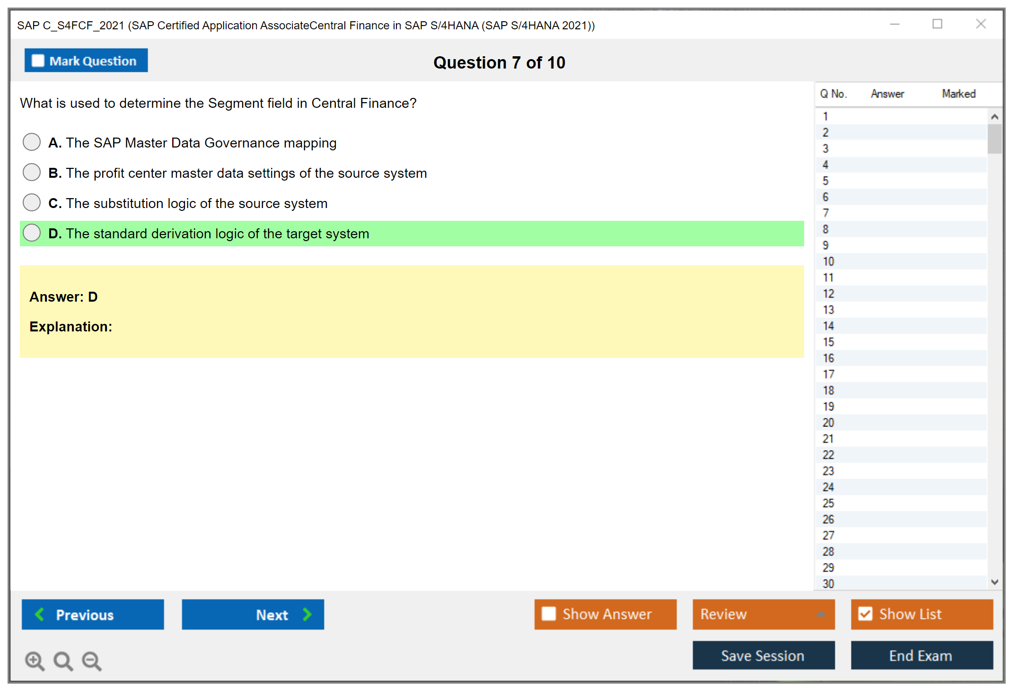Select option D standard derivation logic

32,233
